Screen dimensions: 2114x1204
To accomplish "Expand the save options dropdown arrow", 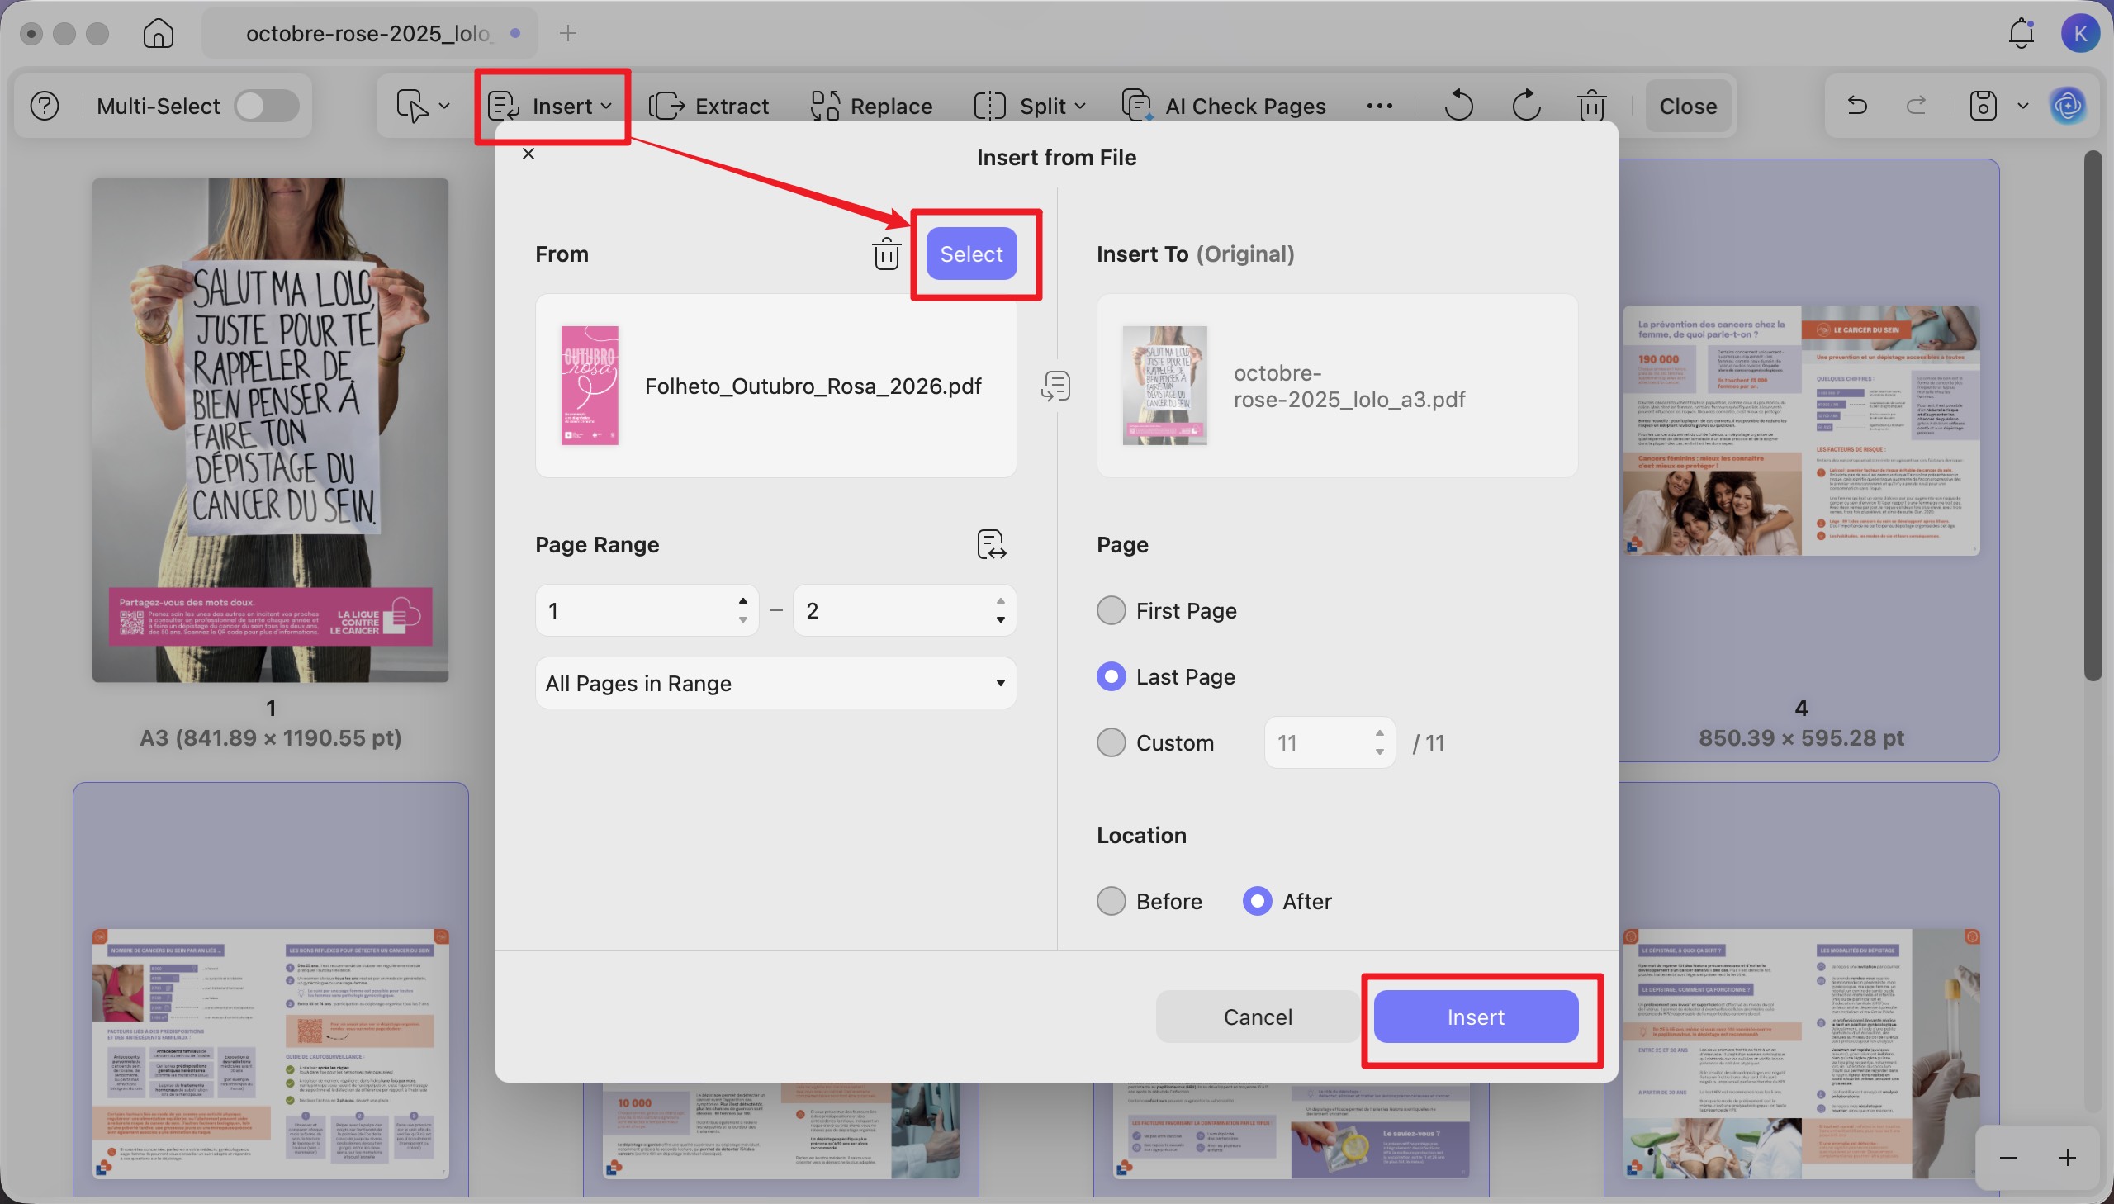I will pyautogui.click(x=2022, y=106).
